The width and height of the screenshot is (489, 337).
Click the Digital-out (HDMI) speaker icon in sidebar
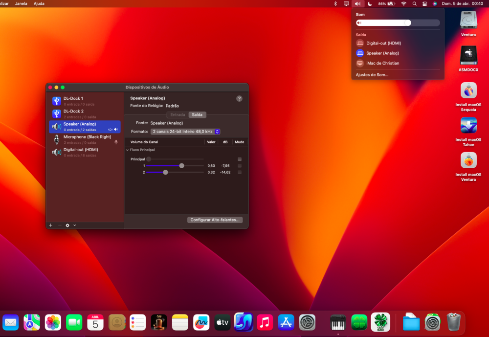(x=56, y=152)
